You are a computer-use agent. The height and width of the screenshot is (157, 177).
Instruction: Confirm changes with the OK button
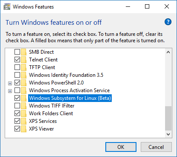pos(121,147)
